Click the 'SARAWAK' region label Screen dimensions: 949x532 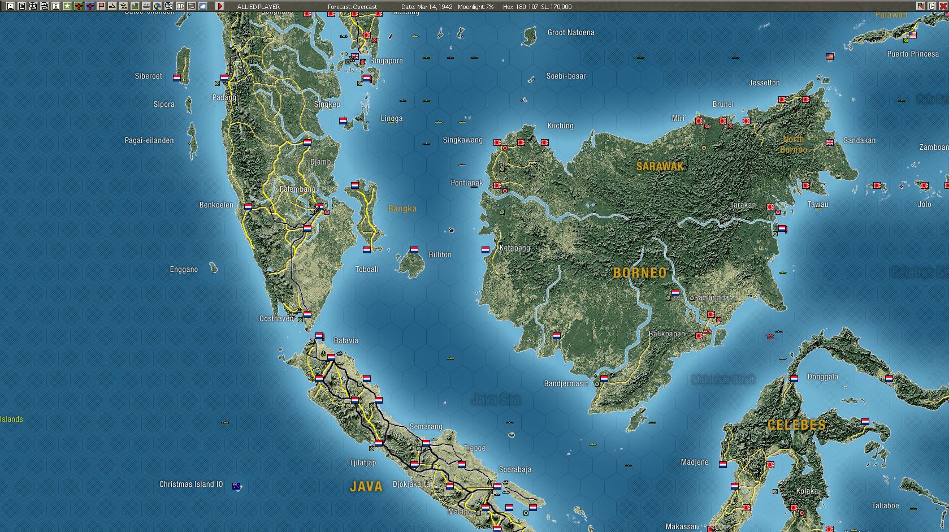click(660, 166)
